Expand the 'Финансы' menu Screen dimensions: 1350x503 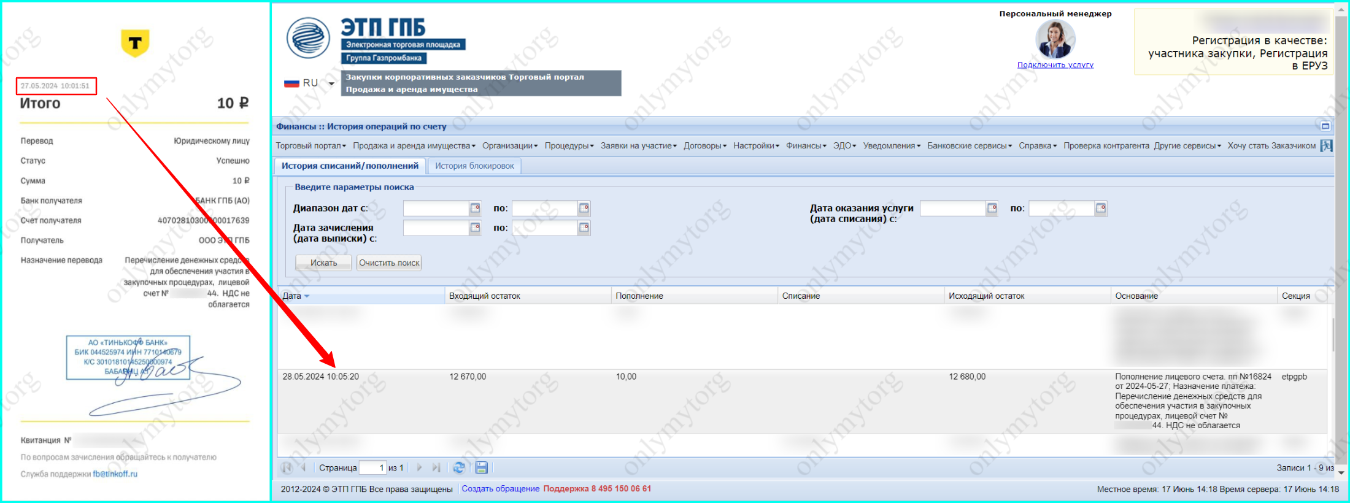coord(806,146)
